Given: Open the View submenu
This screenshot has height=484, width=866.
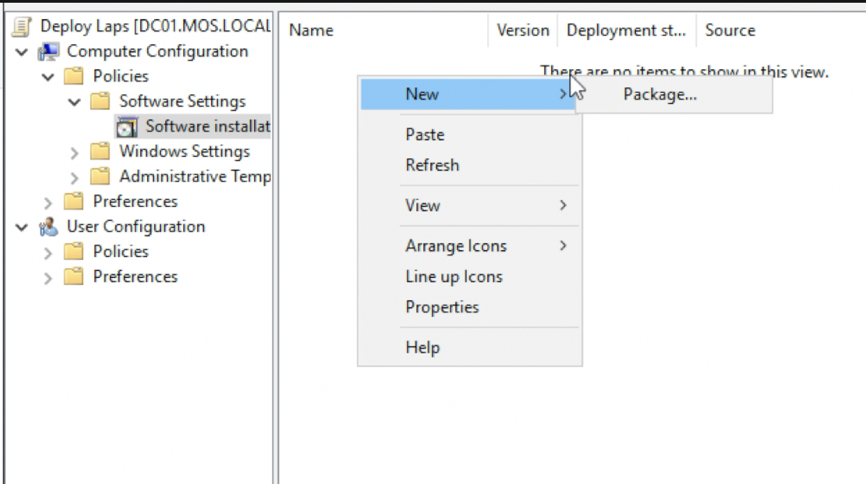Looking at the screenshot, I should pos(423,206).
